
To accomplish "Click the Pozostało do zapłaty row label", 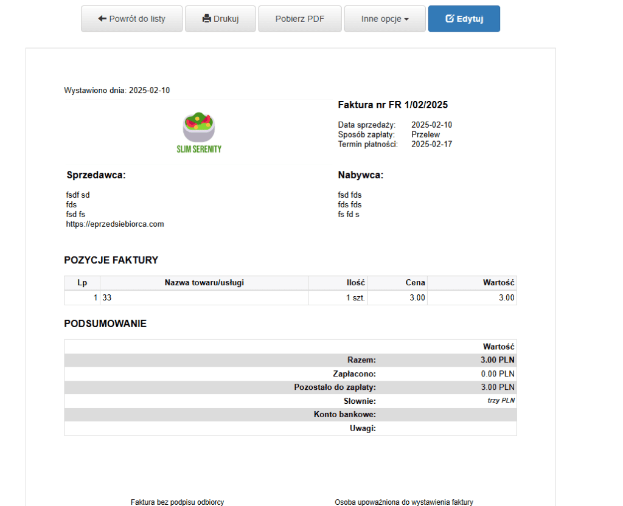I will click(335, 387).
